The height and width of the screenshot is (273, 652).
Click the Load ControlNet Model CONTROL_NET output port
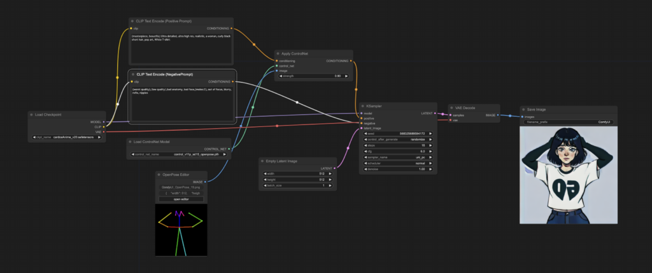(229, 149)
